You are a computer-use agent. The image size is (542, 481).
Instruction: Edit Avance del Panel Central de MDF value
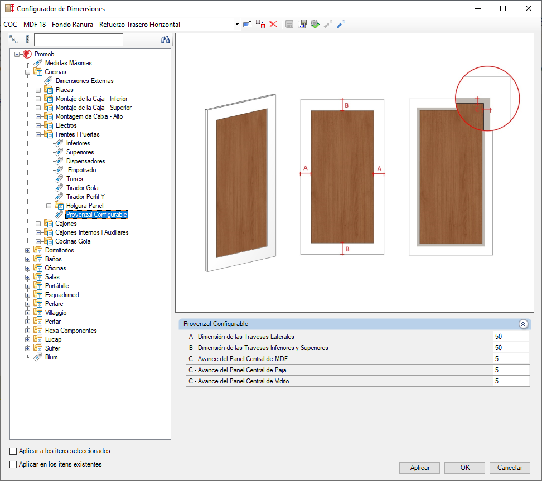511,359
